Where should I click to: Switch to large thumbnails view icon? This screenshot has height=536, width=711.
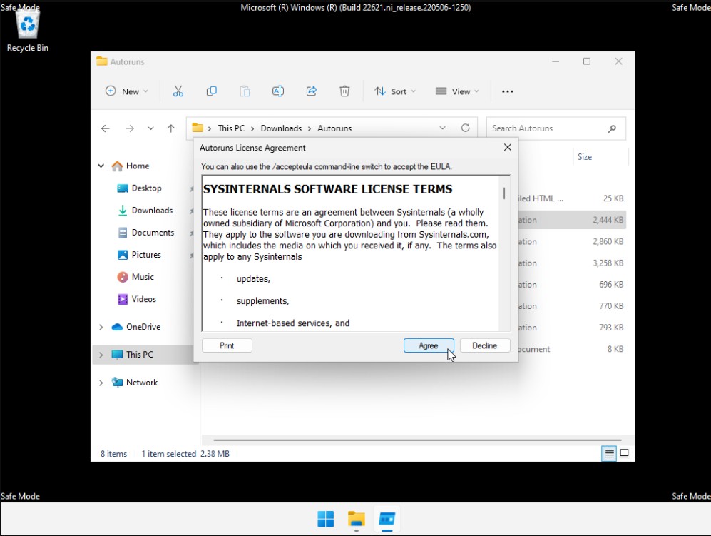[x=624, y=453]
